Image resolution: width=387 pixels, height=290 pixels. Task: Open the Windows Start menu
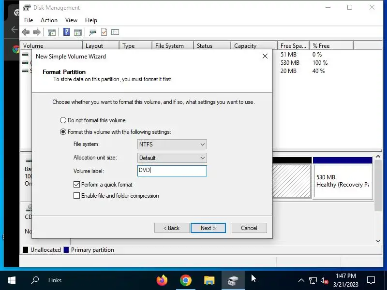11,280
